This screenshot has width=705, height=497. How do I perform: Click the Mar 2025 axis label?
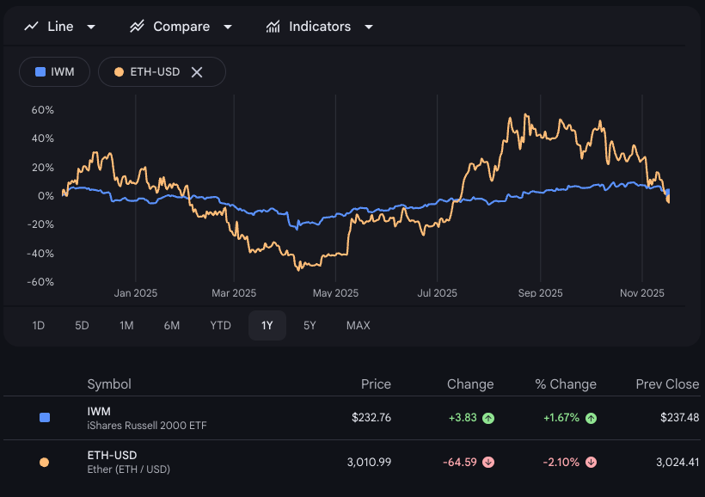click(234, 293)
